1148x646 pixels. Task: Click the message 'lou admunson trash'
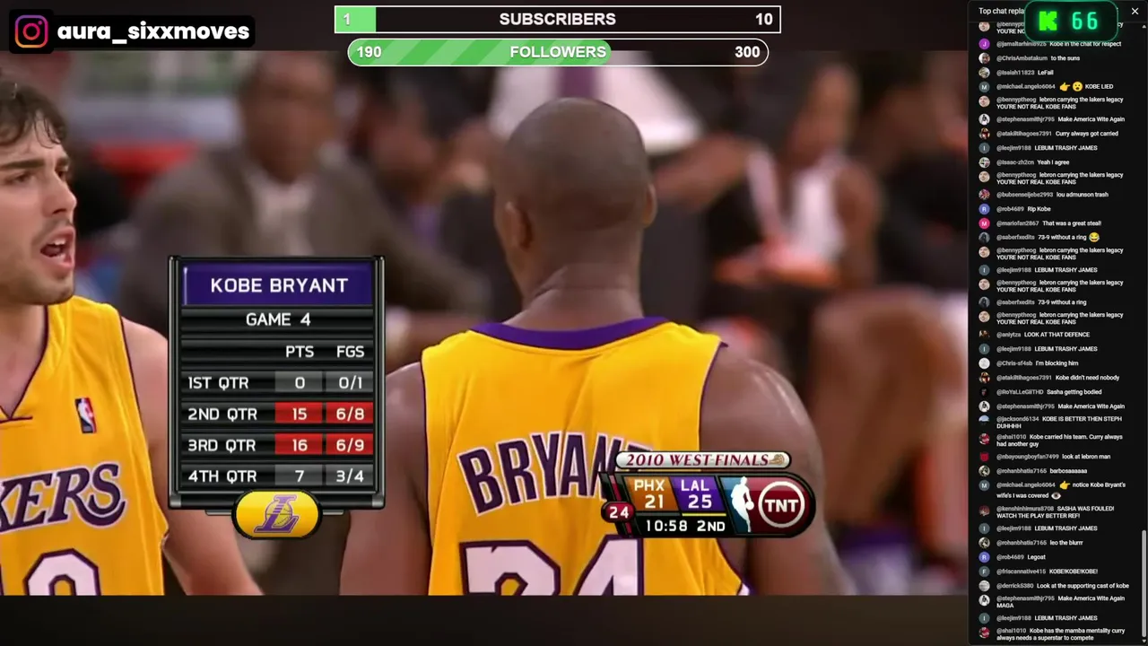(x=1084, y=195)
